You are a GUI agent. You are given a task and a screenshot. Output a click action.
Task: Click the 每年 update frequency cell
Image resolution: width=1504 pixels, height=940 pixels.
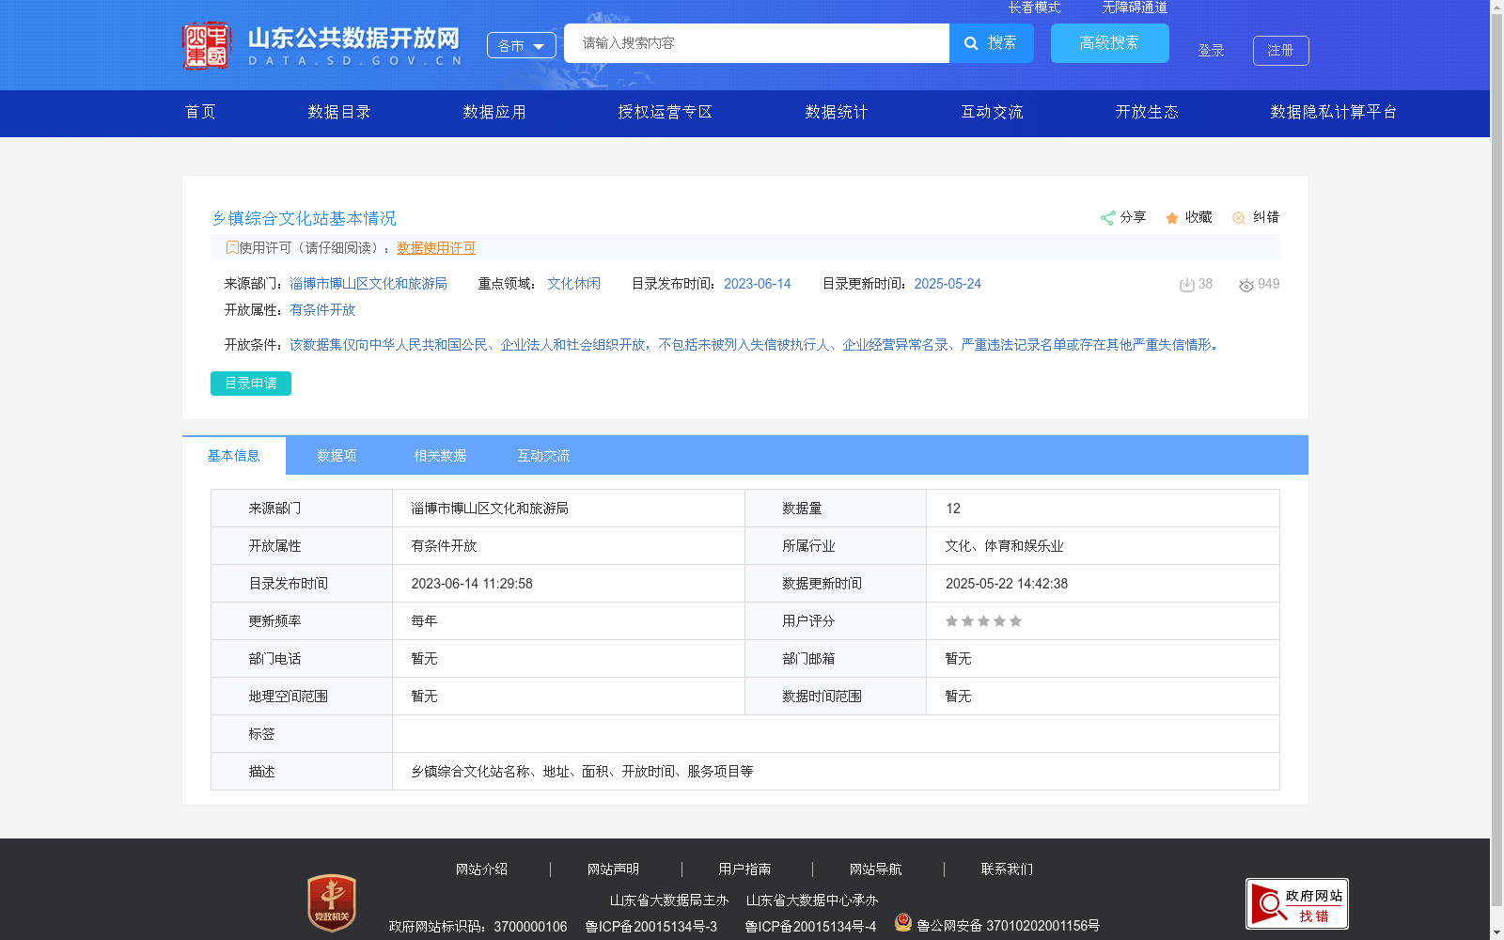424,621
